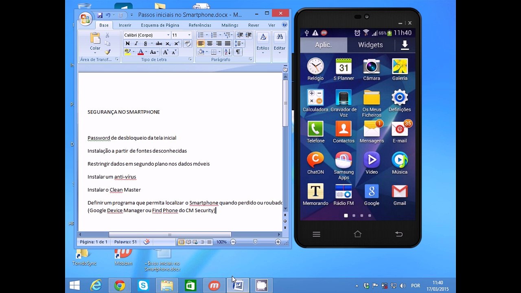
Task: Zoom out with the minus button in Word
Action: 233,242
